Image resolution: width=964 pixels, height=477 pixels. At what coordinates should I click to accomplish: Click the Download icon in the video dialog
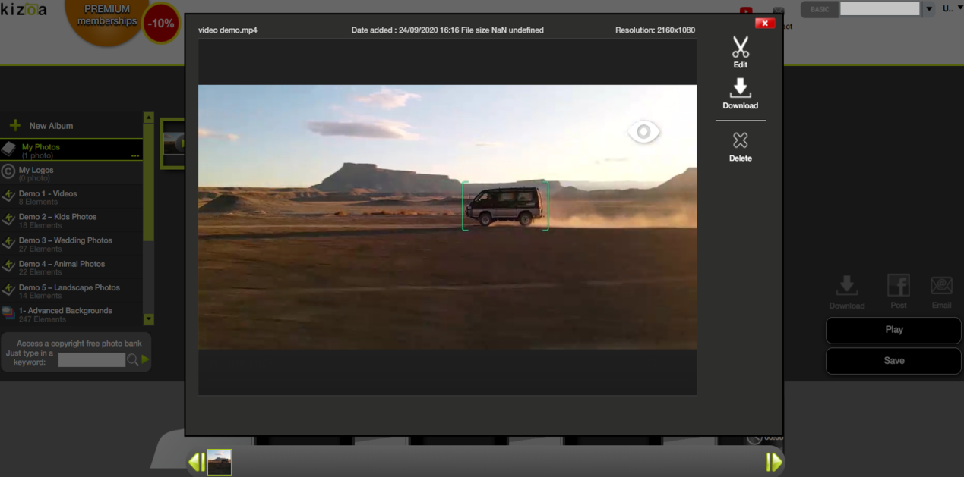740,88
